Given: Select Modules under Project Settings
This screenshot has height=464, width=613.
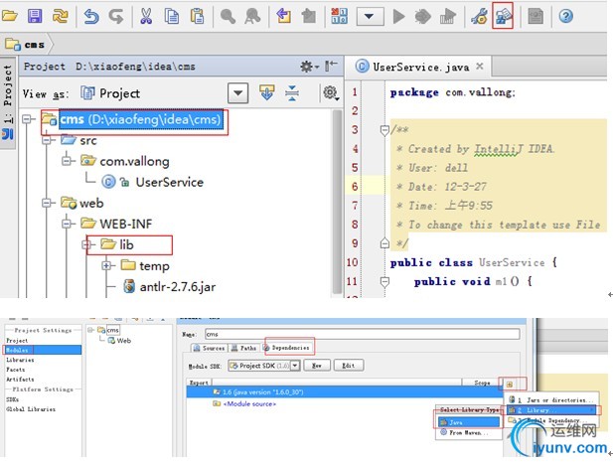Looking at the screenshot, I should [x=43, y=350].
